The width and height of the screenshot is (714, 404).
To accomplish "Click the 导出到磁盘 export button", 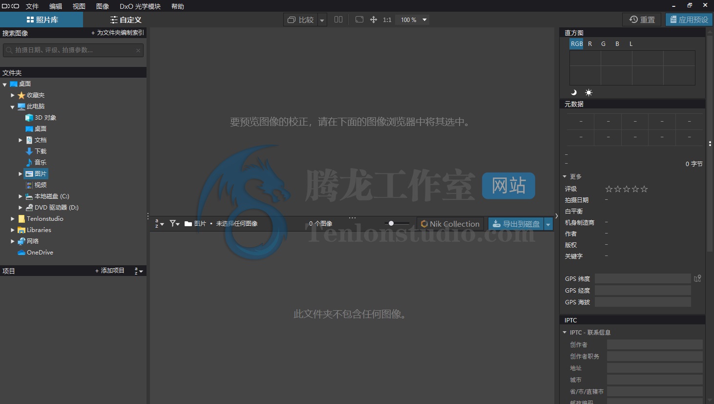I will (x=516, y=224).
